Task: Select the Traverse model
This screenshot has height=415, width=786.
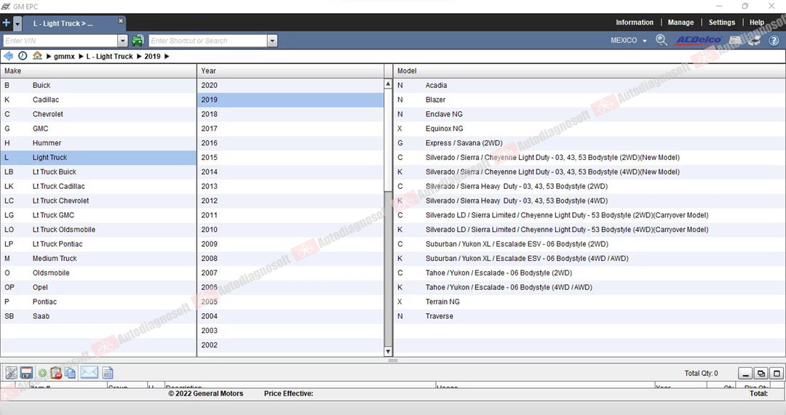Action: pos(589,316)
